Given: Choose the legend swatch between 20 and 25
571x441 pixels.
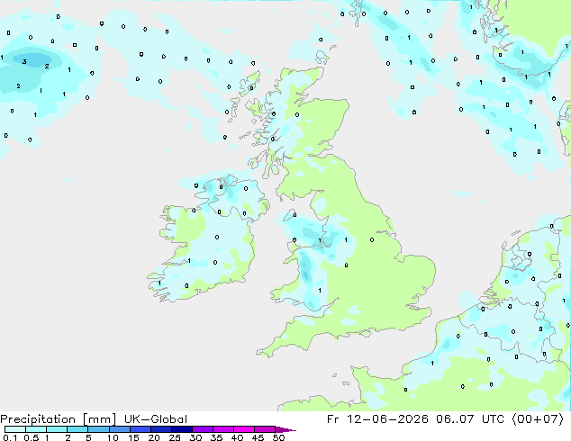Looking at the screenshot, I should 161,429.
